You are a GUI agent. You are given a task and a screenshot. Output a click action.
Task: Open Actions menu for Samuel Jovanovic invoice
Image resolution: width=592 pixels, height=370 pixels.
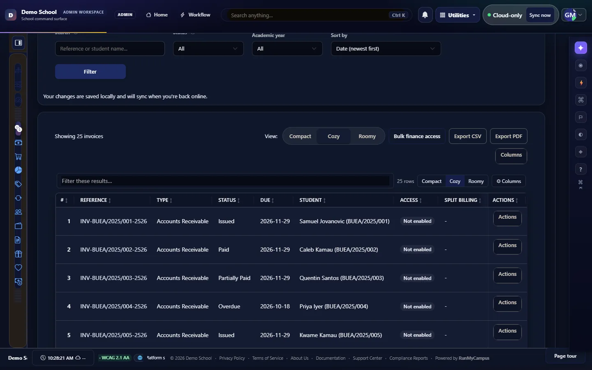507,218
